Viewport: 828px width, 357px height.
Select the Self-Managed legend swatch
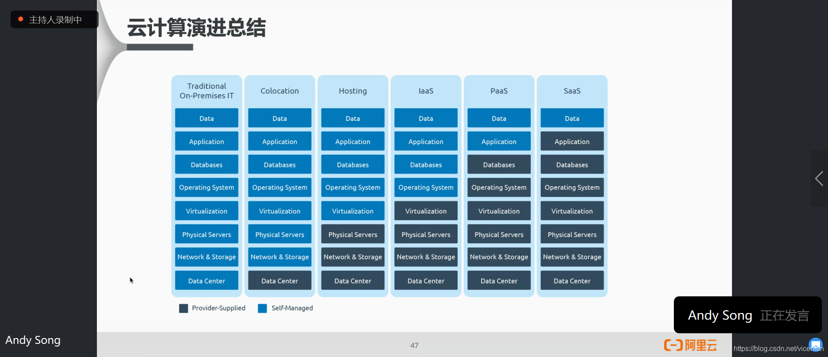click(x=262, y=308)
